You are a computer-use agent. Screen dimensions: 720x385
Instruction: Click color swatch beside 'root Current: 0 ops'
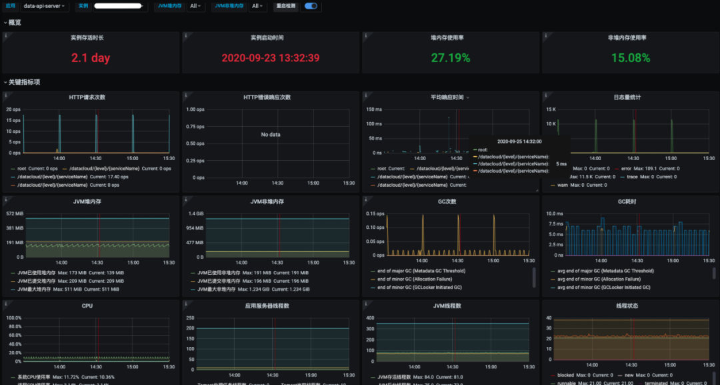[x=13, y=169]
